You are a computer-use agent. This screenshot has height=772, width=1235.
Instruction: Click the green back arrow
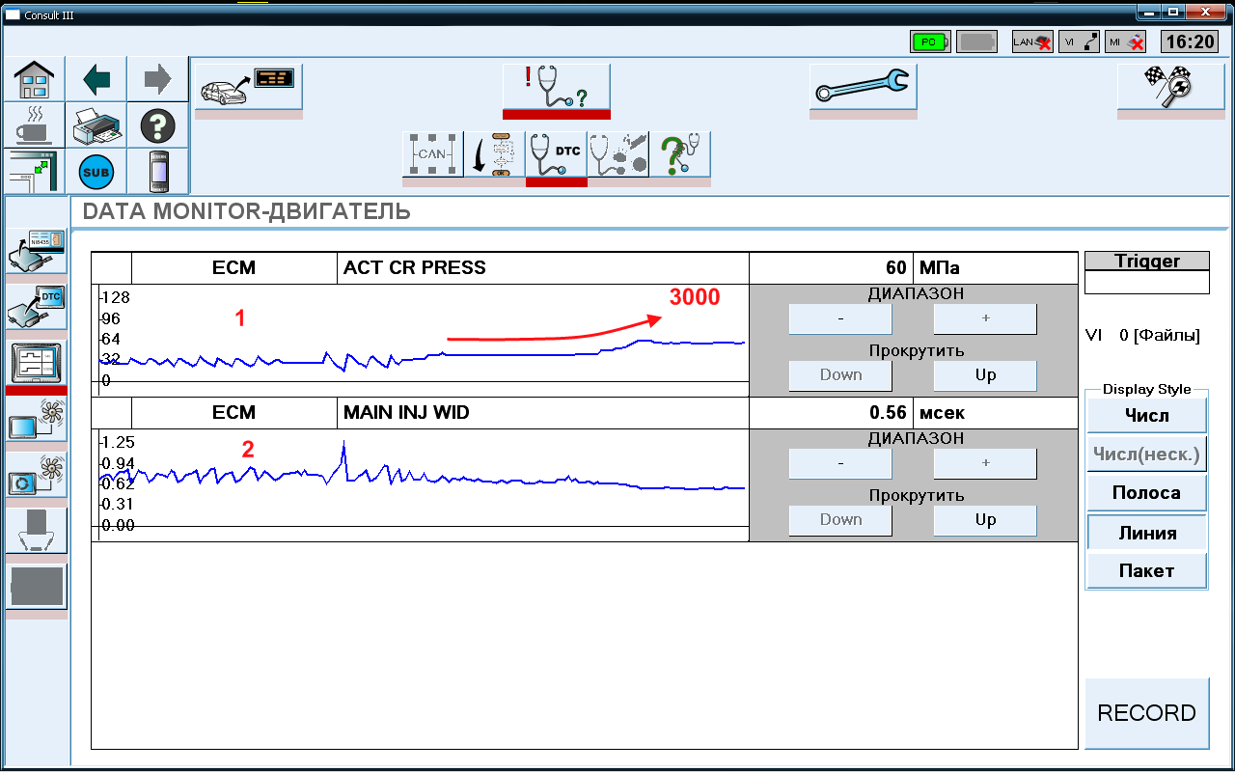(x=96, y=79)
